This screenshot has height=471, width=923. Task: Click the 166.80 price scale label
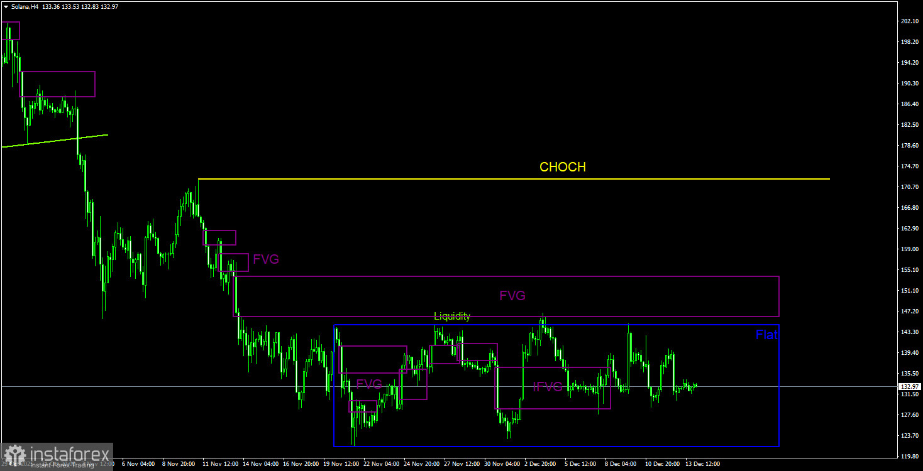tap(909, 208)
